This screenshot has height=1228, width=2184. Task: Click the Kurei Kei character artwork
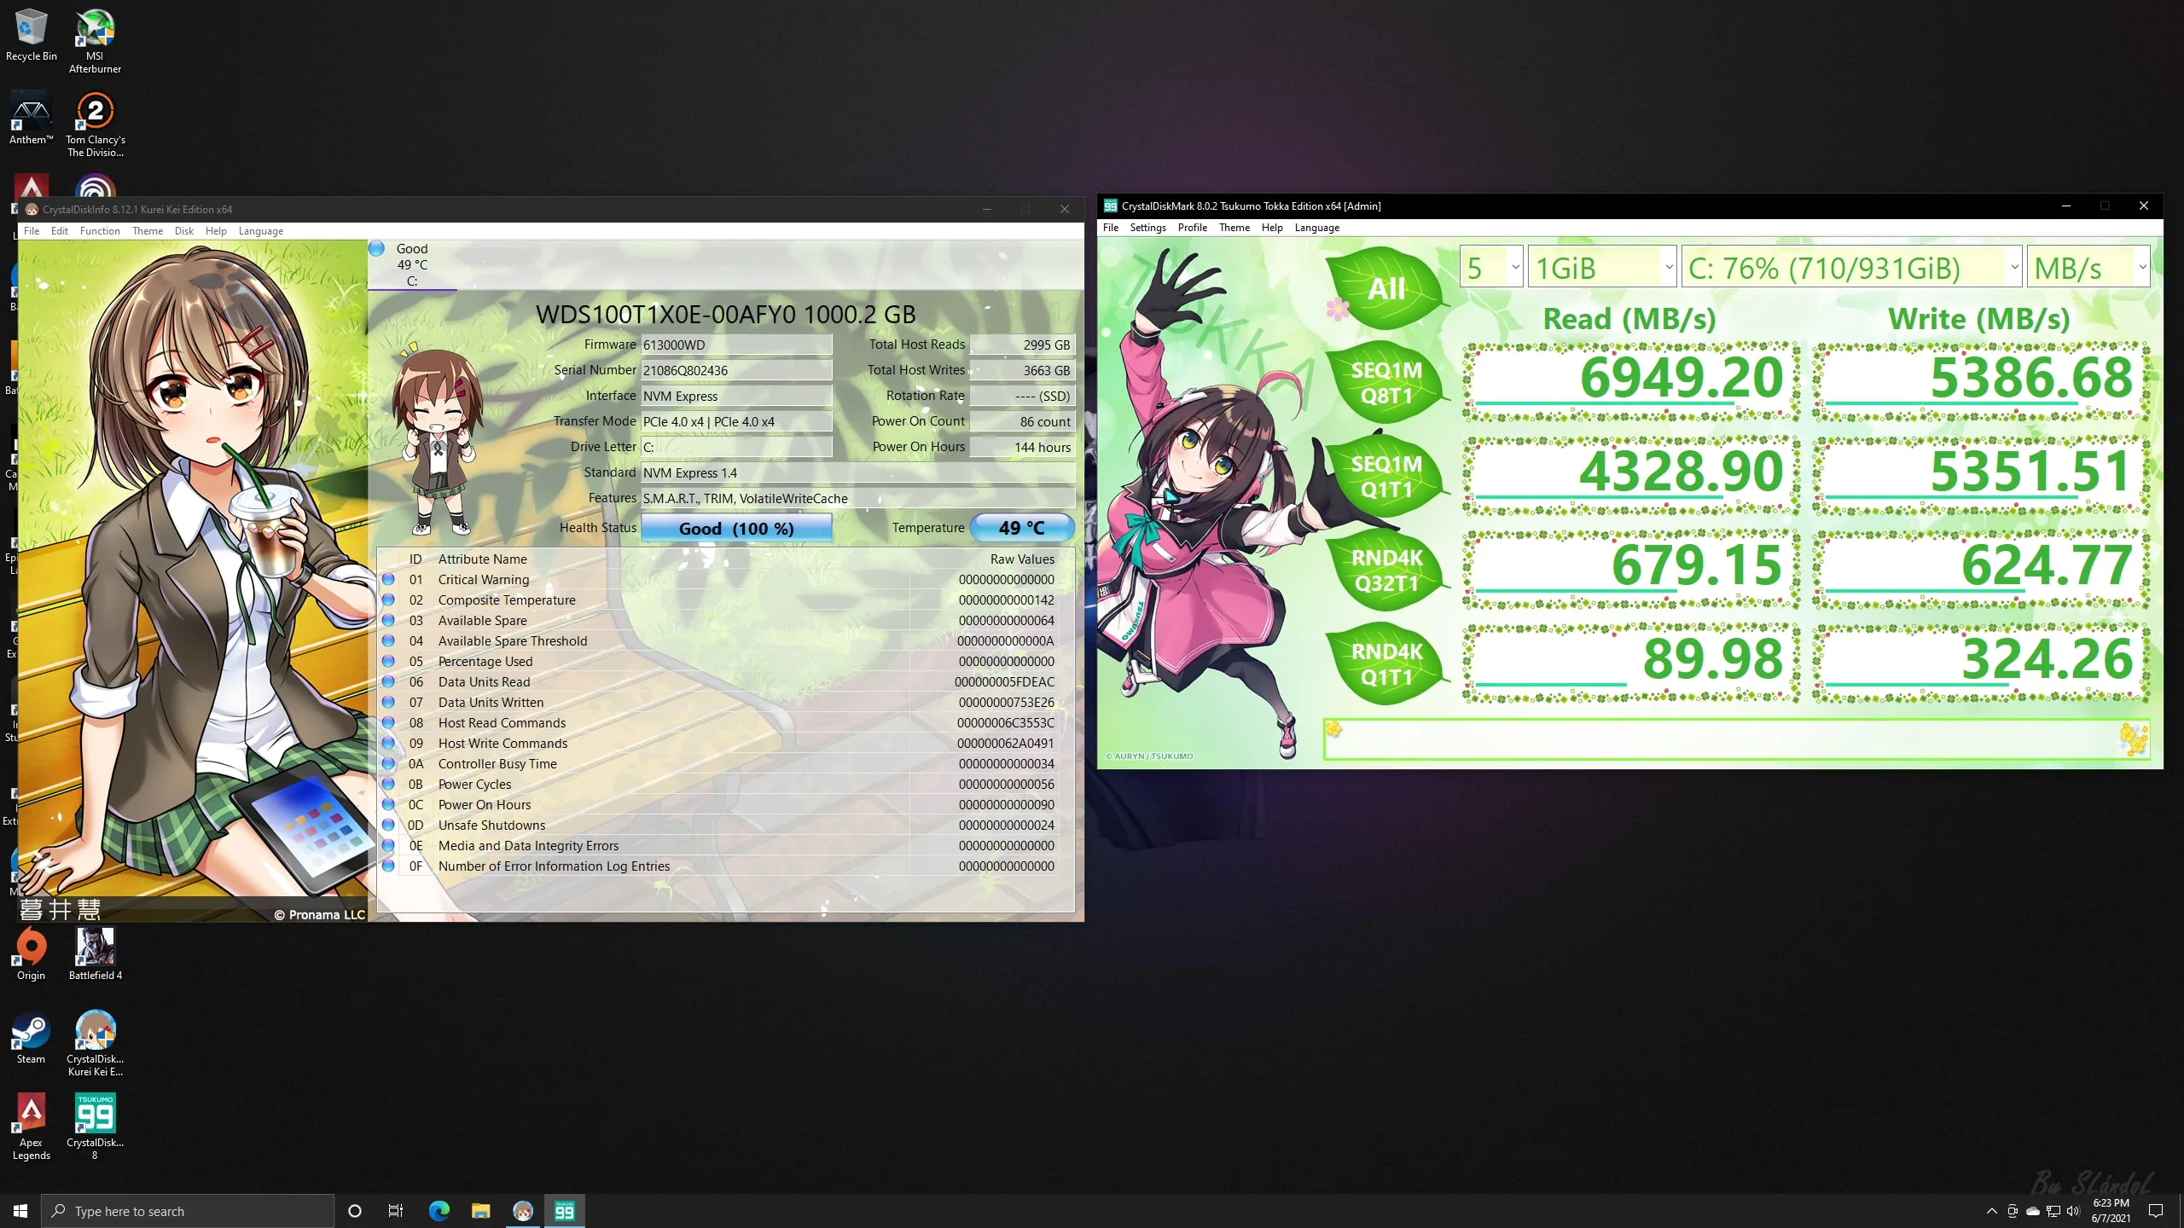(193, 581)
